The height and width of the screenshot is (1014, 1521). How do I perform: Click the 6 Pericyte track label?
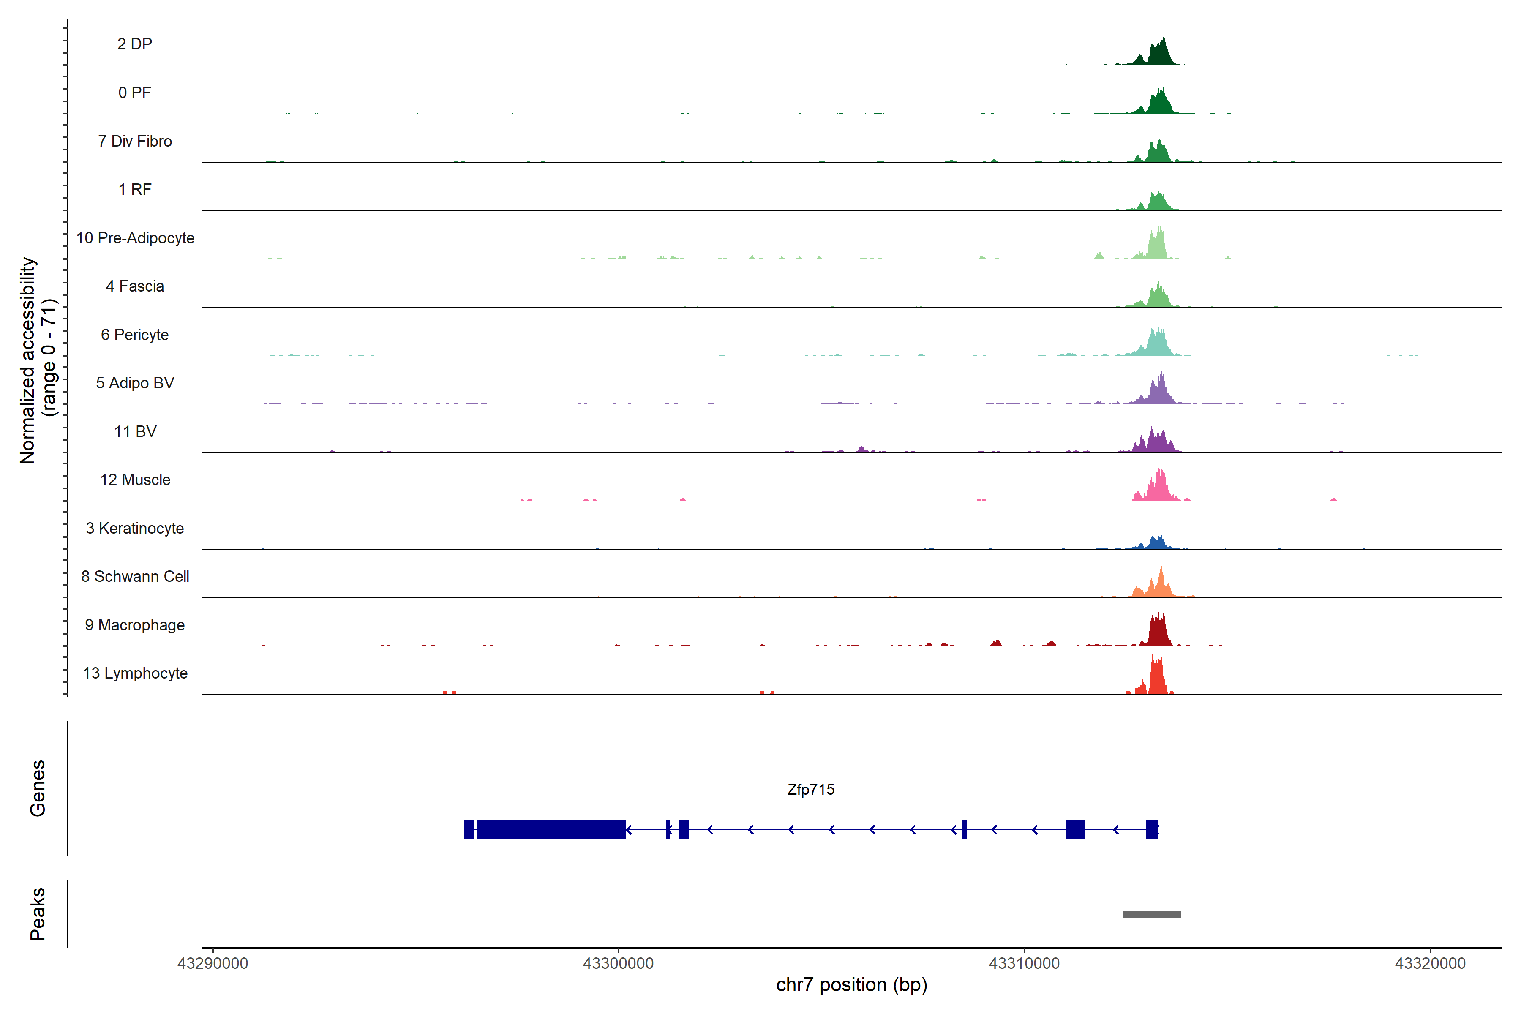click(134, 334)
